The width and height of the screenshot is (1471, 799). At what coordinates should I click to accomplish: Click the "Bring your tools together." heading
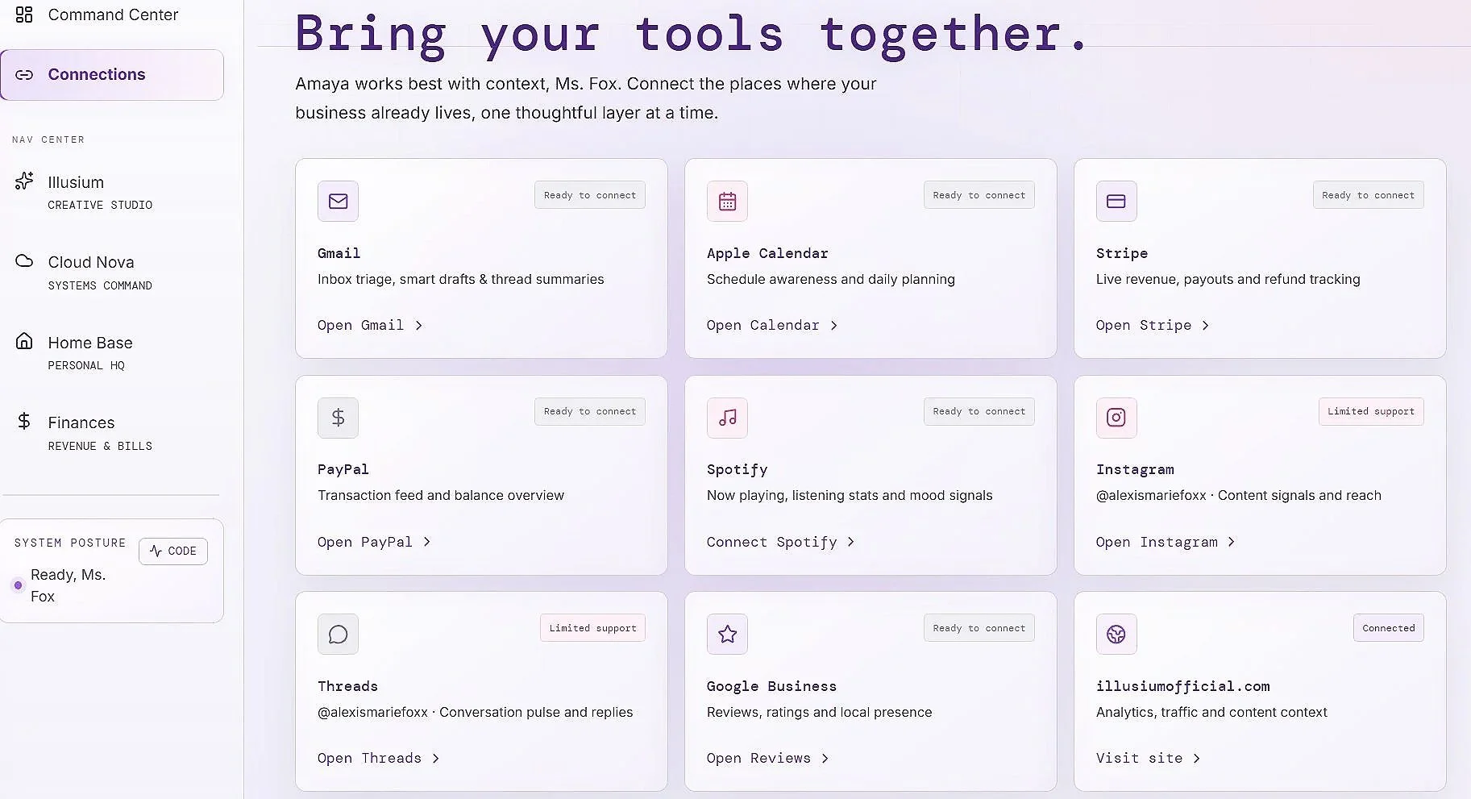click(692, 35)
